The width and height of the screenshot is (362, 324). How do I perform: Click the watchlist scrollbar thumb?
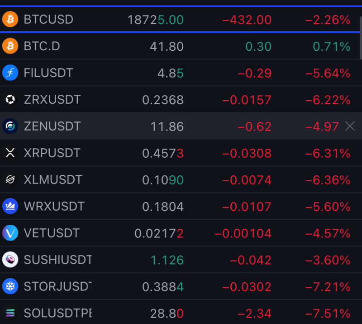point(361,38)
